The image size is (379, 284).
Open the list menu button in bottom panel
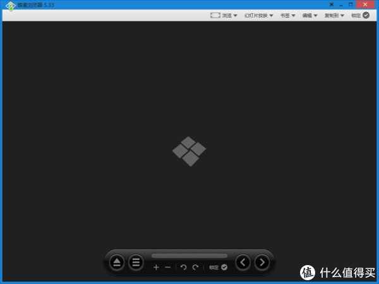(x=135, y=263)
